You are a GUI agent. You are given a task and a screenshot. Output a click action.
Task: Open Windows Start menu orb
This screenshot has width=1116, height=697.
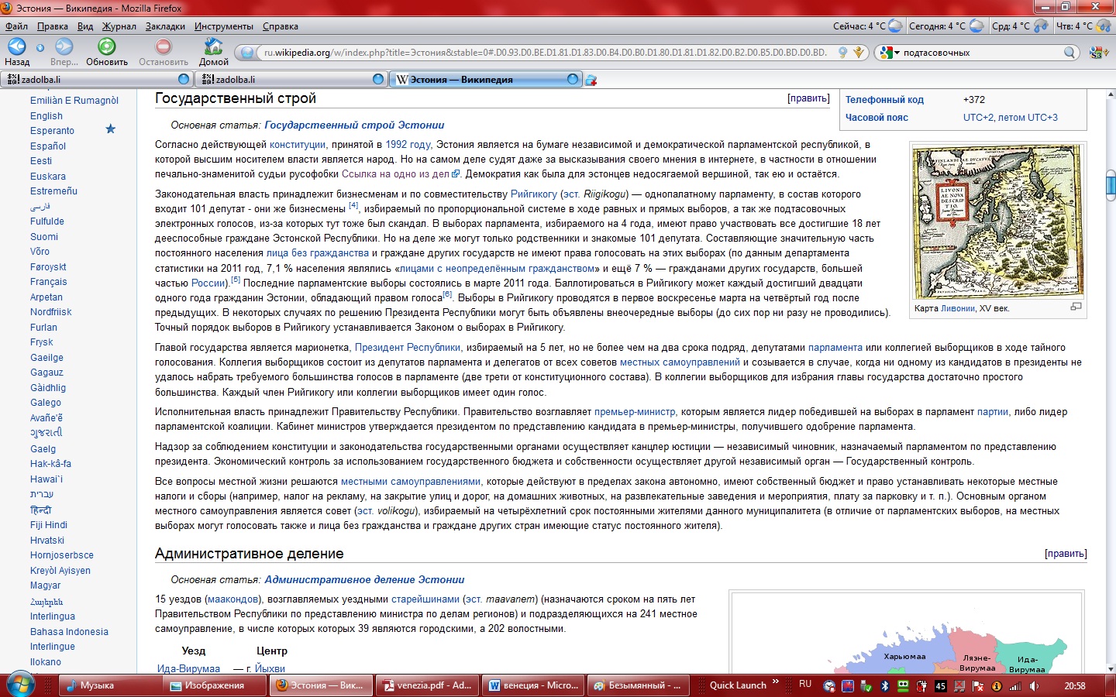(20, 685)
